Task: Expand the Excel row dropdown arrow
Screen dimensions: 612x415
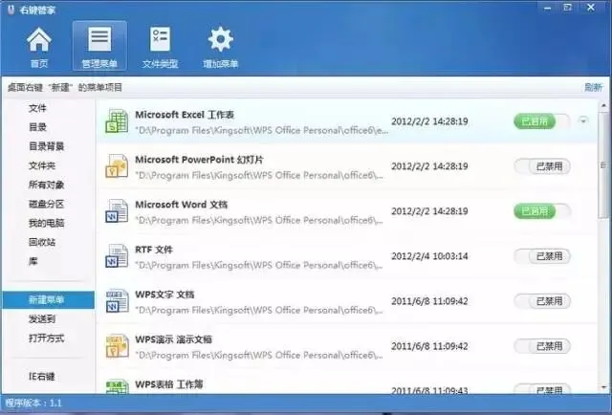Action: (583, 120)
